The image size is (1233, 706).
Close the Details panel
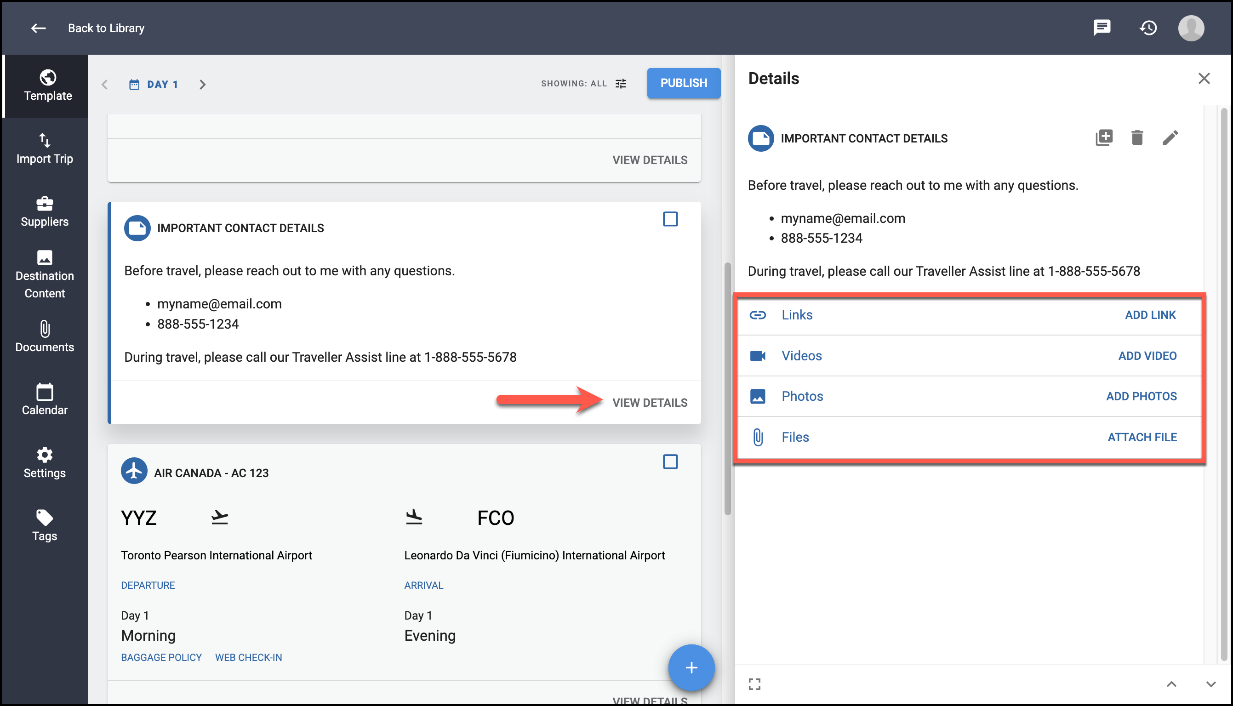click(x=1204, y=79)
